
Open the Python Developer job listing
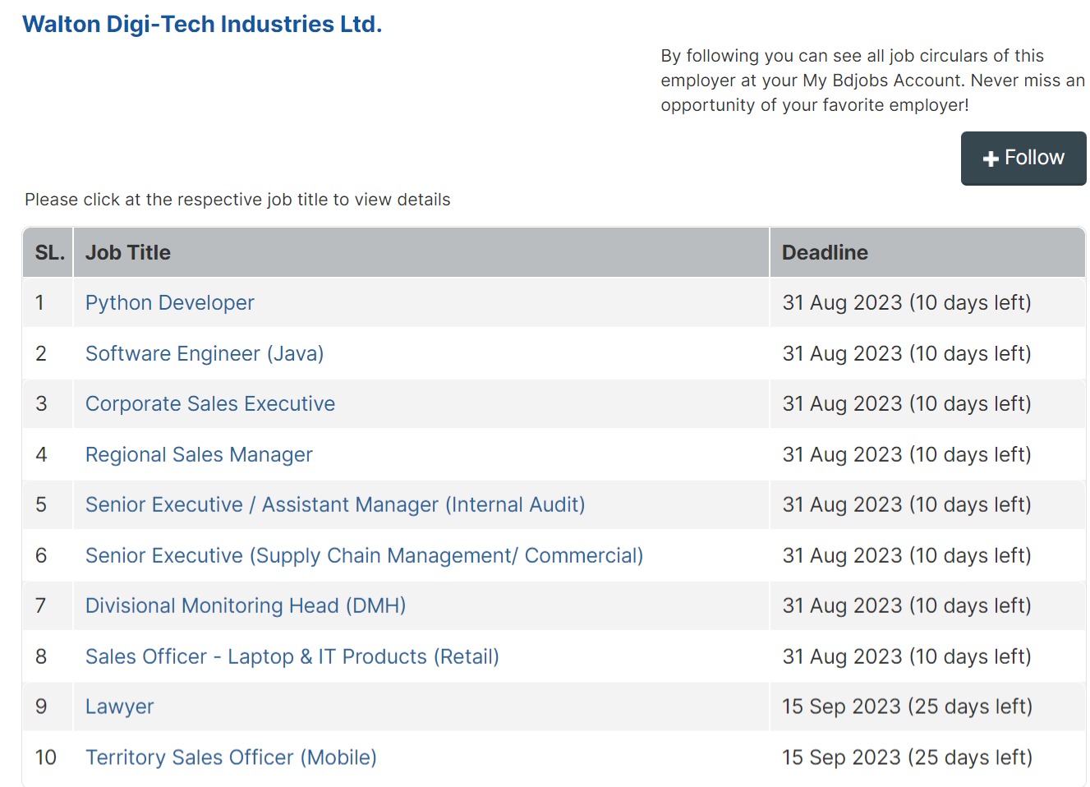tap(170, 303)
